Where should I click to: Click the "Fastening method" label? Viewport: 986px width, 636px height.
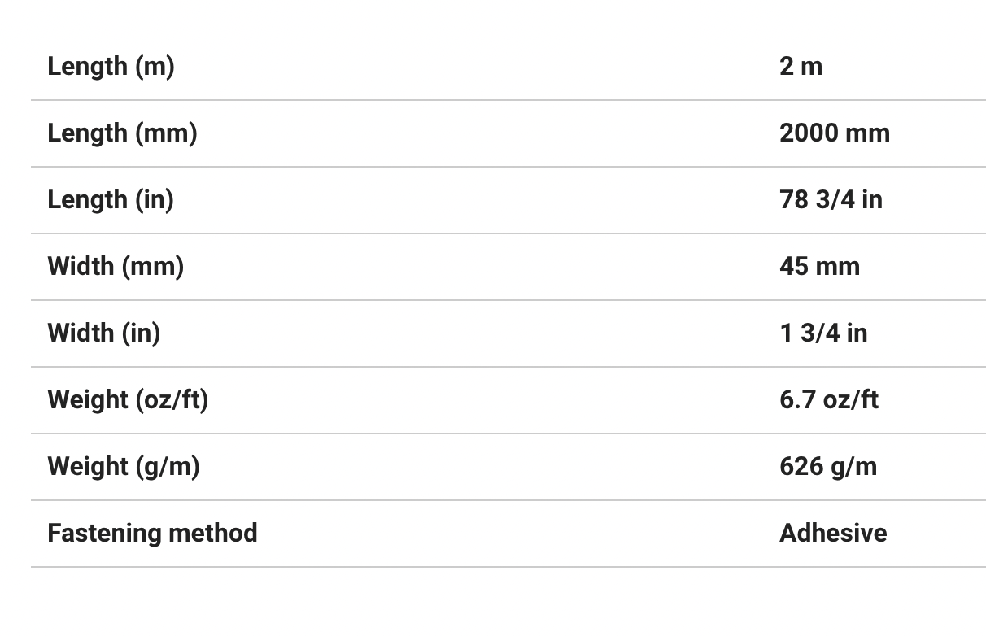[x=152, y=533]
